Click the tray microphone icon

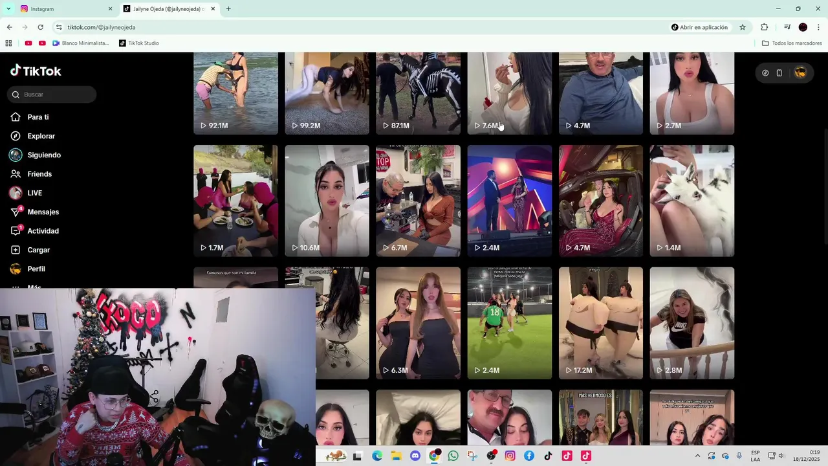coord(739,456)
